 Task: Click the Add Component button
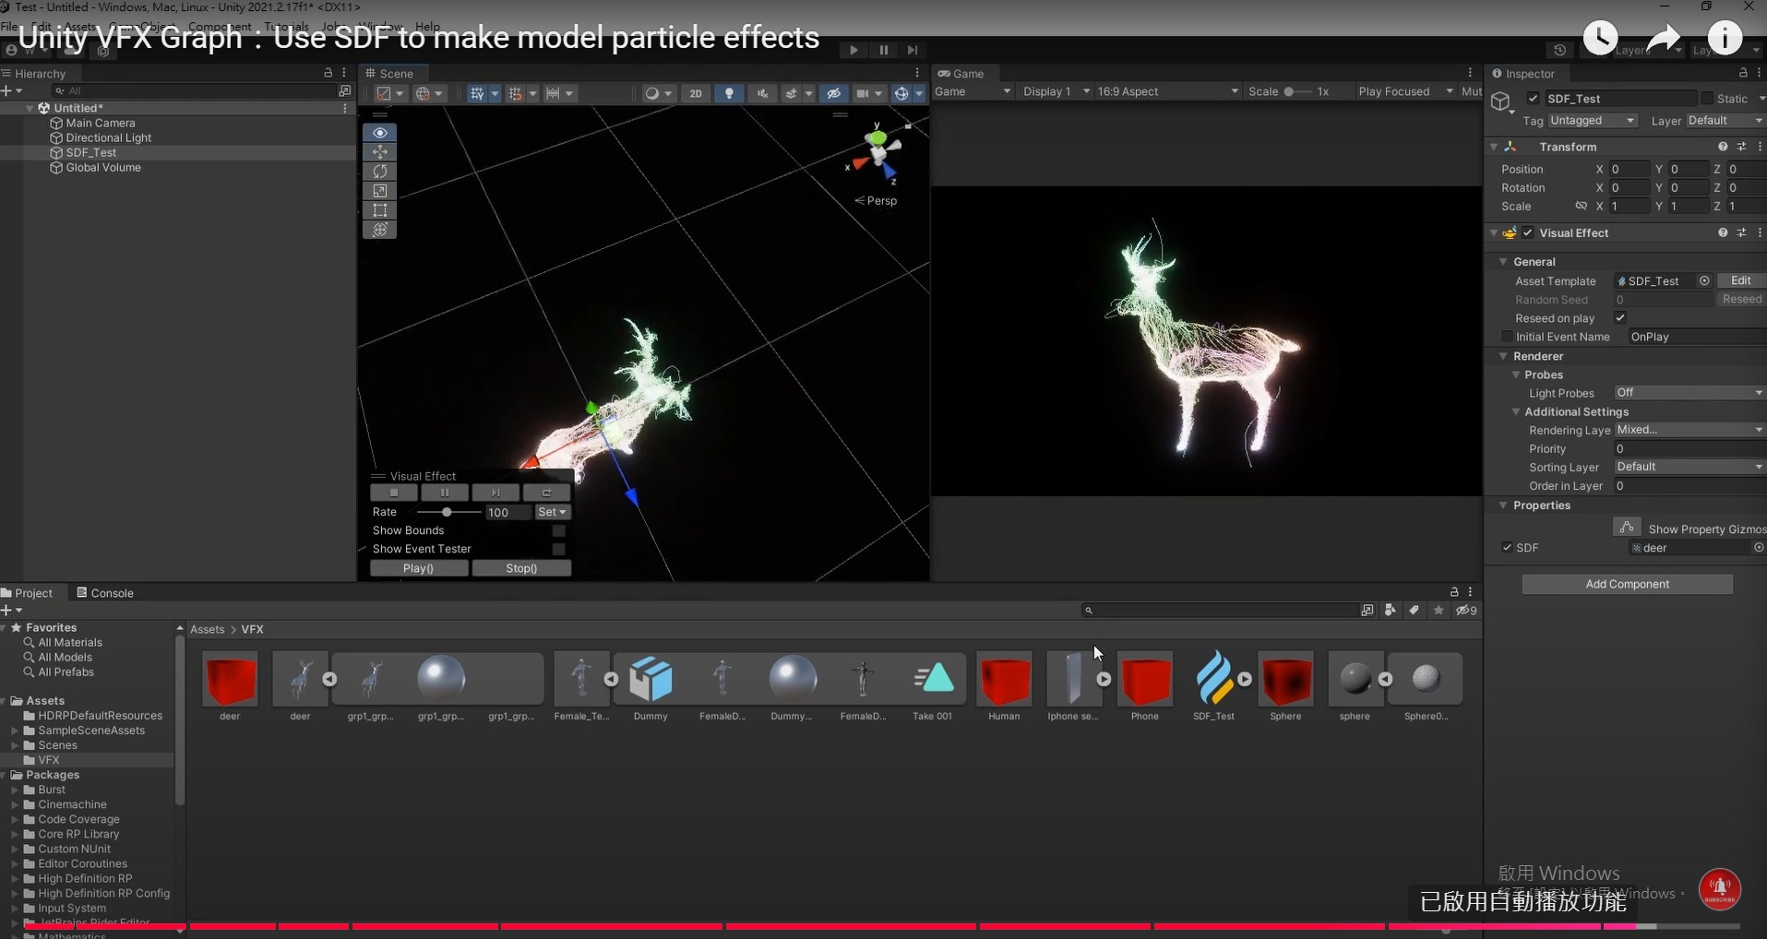[1627, 584]
